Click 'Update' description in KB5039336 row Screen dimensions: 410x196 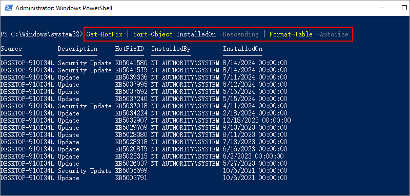pos(69,77)
